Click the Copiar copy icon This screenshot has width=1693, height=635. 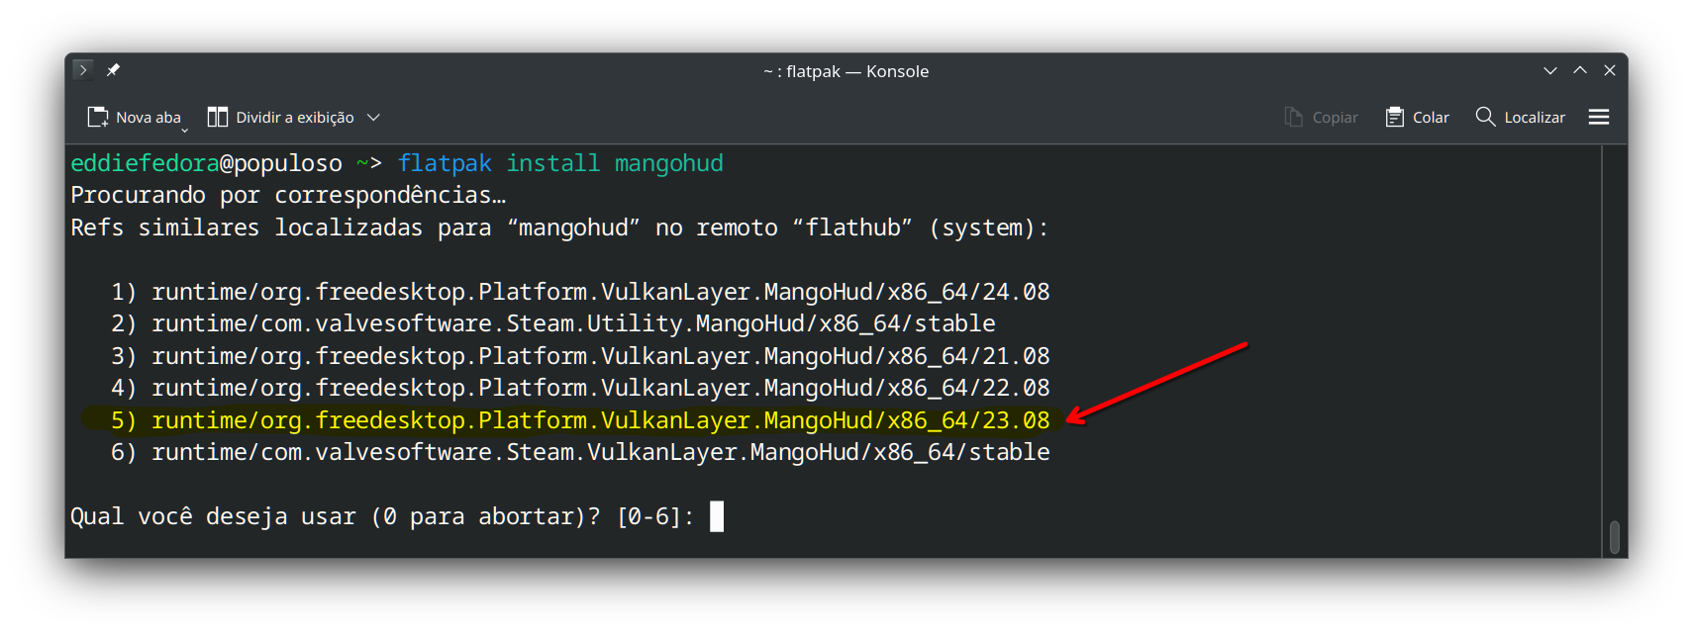tap(1293, 118)
